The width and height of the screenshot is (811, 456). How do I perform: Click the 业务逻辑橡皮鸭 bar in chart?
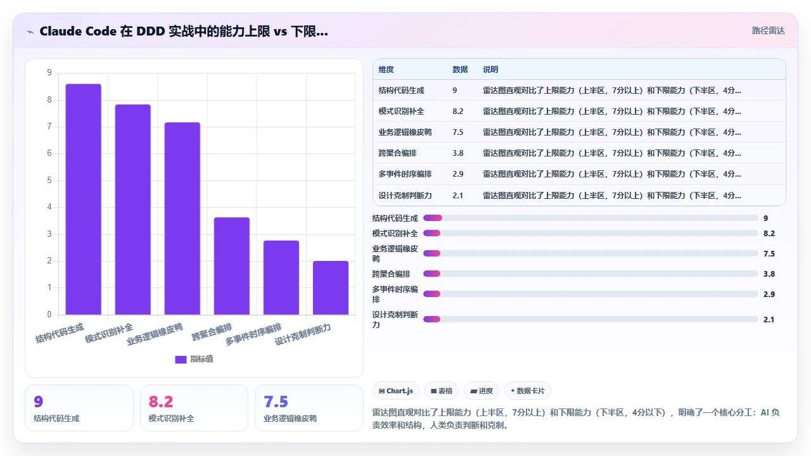point(182,218)
